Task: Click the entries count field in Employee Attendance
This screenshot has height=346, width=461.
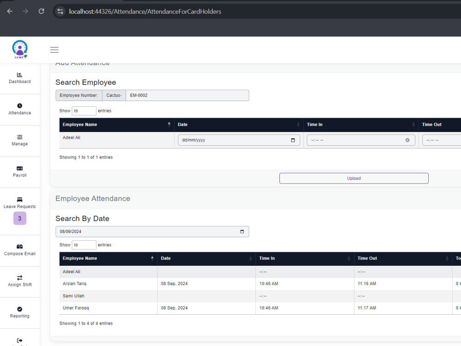Action: tap(84, 245)
